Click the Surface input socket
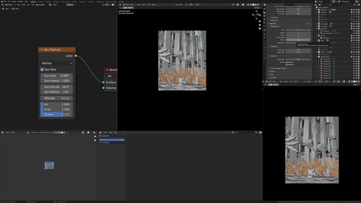 click(103, 82)
